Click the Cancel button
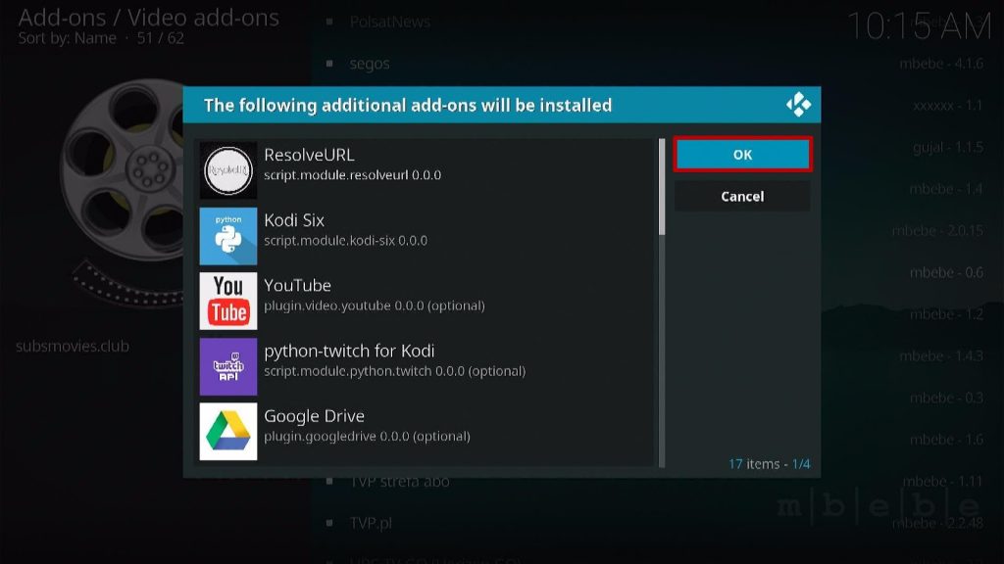Screen dimensions: 1004x564 (742, 196)
